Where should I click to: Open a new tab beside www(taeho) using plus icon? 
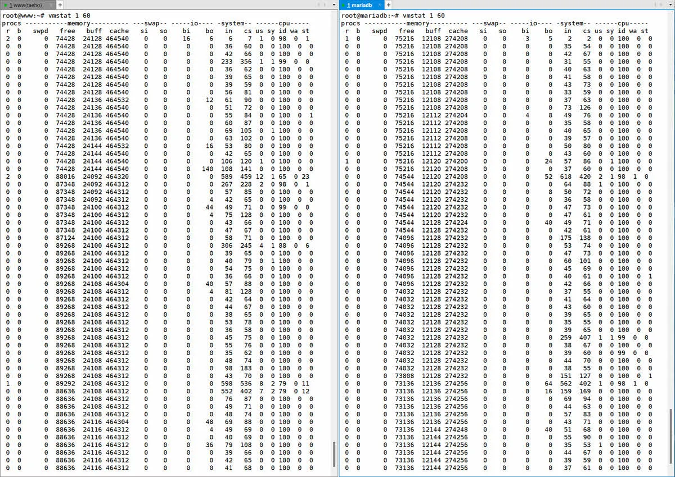coord(60,4)
